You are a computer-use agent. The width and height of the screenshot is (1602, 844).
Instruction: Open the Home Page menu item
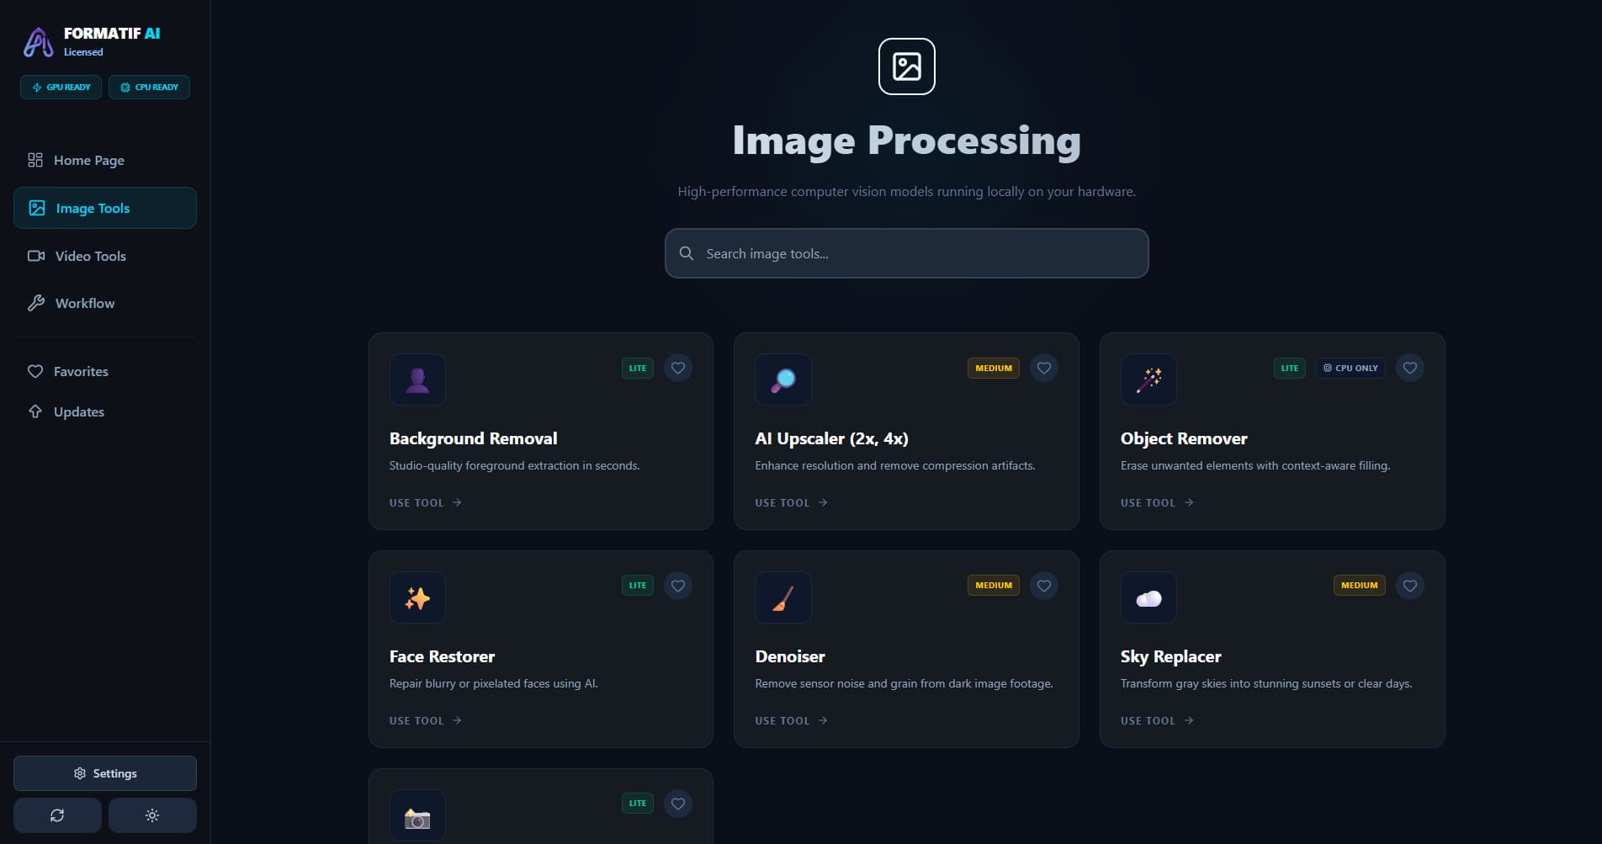[105, 160]
